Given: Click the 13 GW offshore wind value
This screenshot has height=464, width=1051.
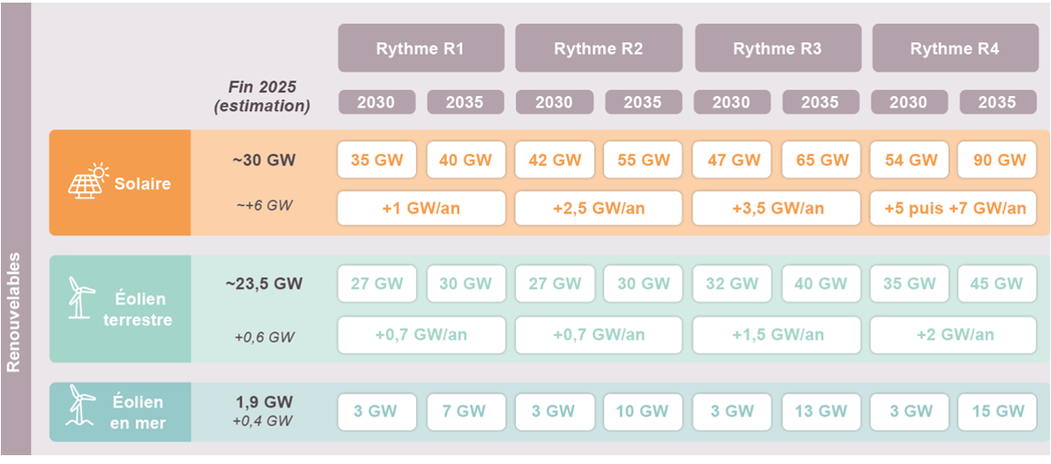Looking at the screenshot, I should pos(820,411).
